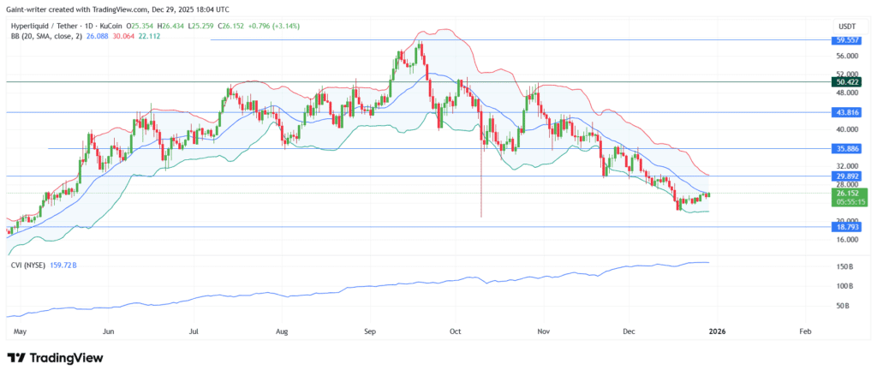This screenshot has height=376, width=877.
Task: Click the BB upper band value 30.064
Action: (123, 36)
